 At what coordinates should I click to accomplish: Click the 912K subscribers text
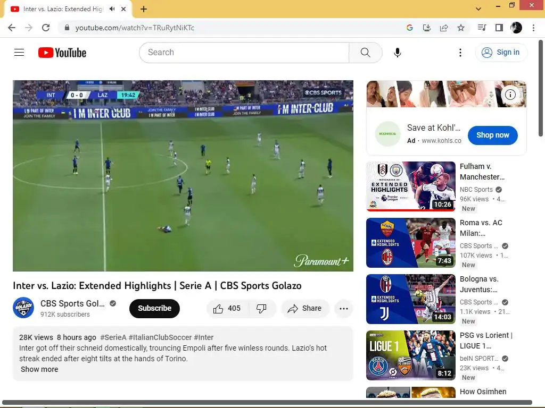pyautogui.click(x=65, y=314)
